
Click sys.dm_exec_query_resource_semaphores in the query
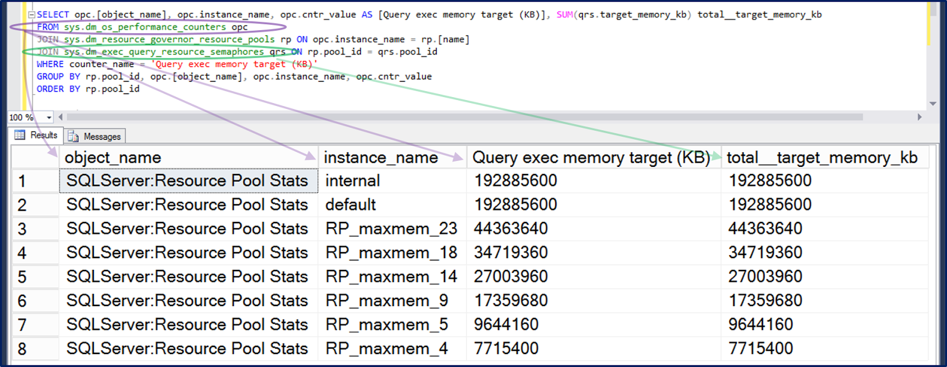[164, 52]
